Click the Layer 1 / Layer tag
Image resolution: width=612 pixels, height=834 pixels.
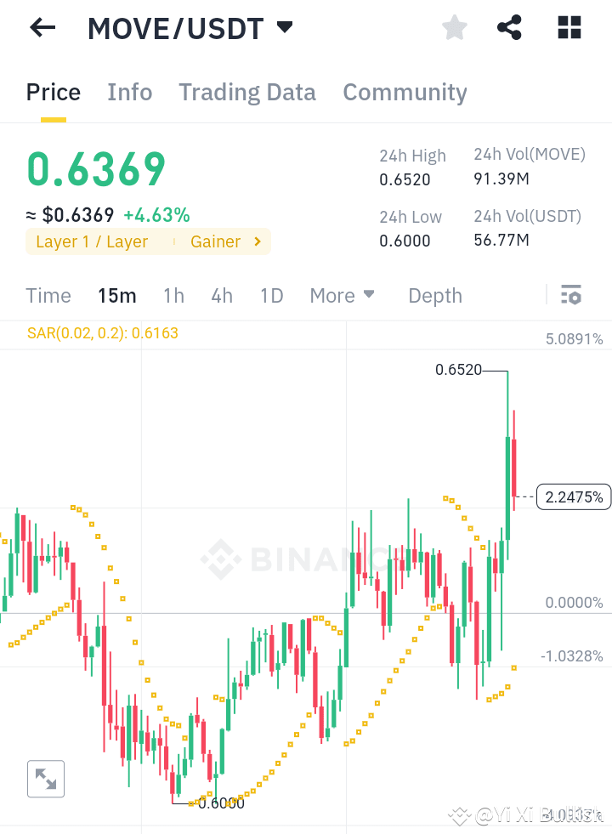pos(89,241)
